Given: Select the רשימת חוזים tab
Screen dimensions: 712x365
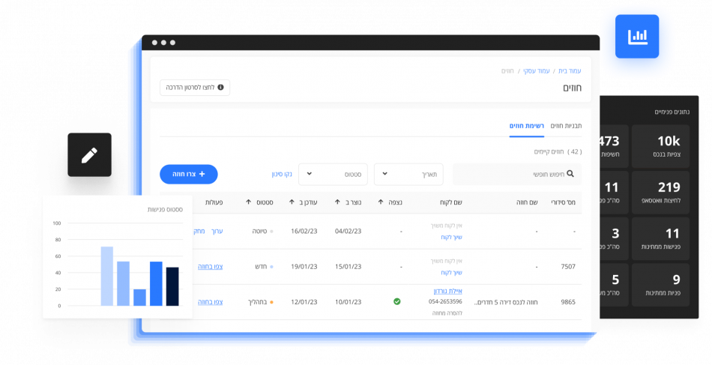Looking at the screenshot, I should tap(526, 125).
